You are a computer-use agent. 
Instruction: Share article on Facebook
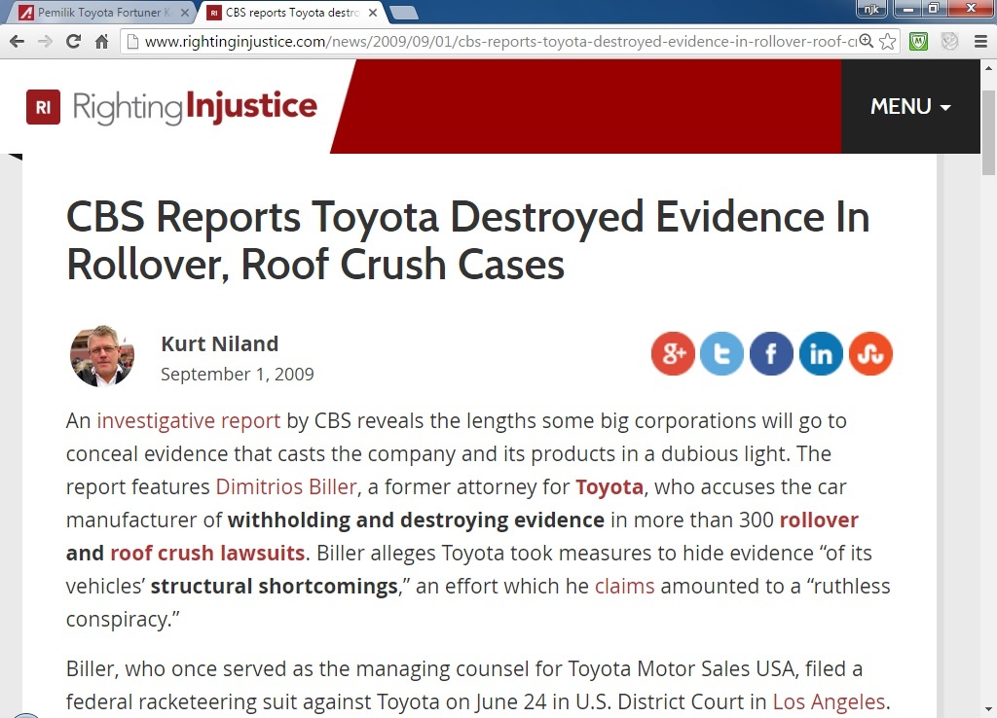click(x=771, y=353)
